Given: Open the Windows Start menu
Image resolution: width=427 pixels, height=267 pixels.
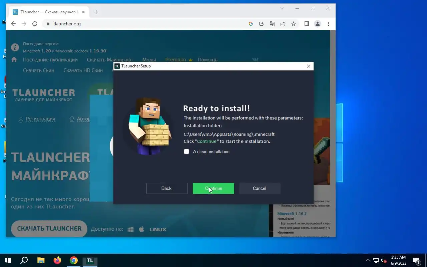Looking at the screenshot, I should tap(8, 260).
